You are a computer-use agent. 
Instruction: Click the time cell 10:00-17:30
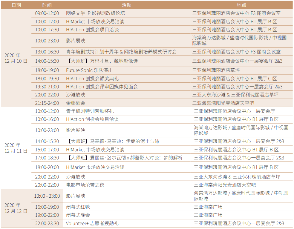(x=47, y=30)
